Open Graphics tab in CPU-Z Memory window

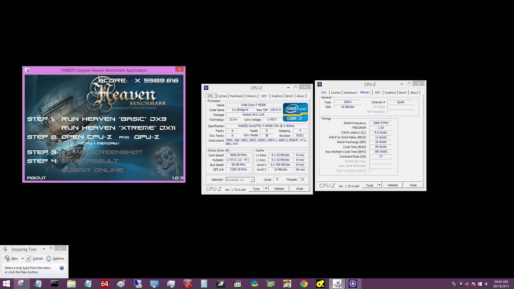point(390,93)
